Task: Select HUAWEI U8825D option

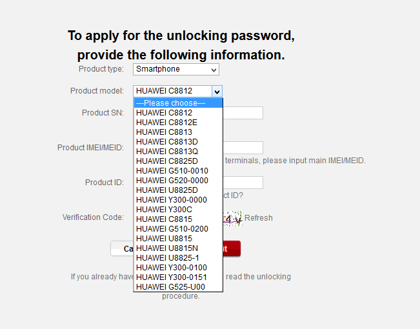Action: coord(177,190)
